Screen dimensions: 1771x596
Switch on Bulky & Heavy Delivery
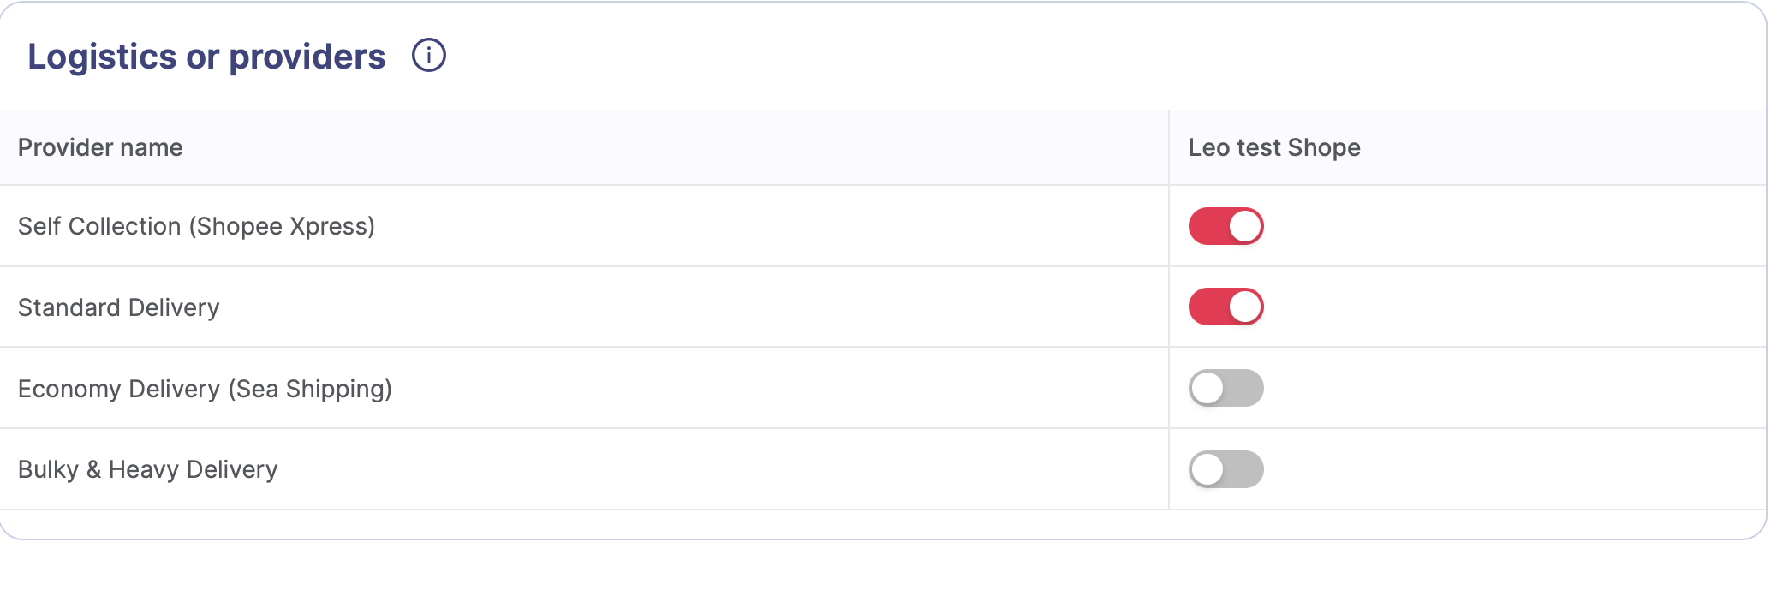pos(1225,469)
